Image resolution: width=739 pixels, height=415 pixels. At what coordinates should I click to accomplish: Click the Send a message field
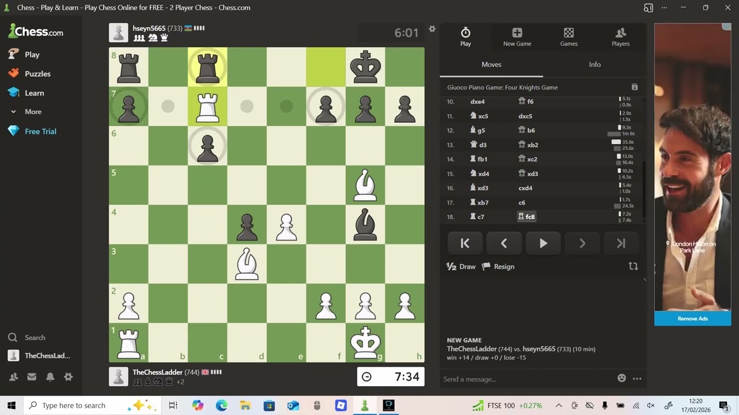(x=527, y=379)
